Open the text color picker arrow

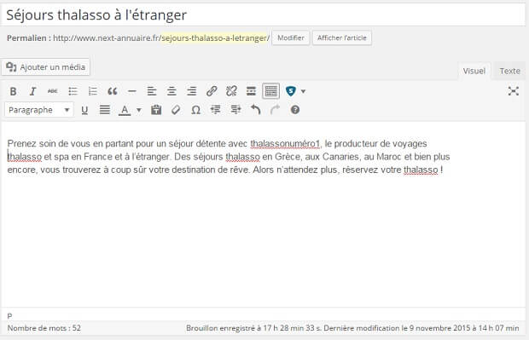(x=139, y=110)
